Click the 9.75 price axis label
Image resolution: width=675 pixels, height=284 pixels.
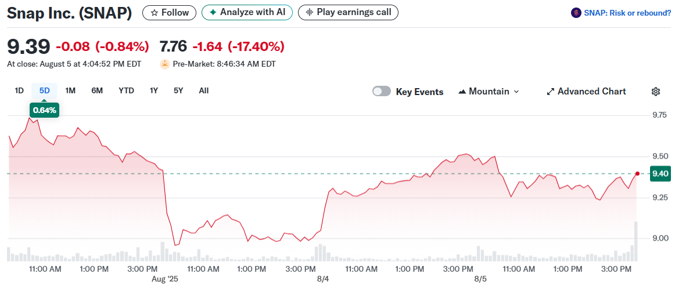tap(659, 115)
